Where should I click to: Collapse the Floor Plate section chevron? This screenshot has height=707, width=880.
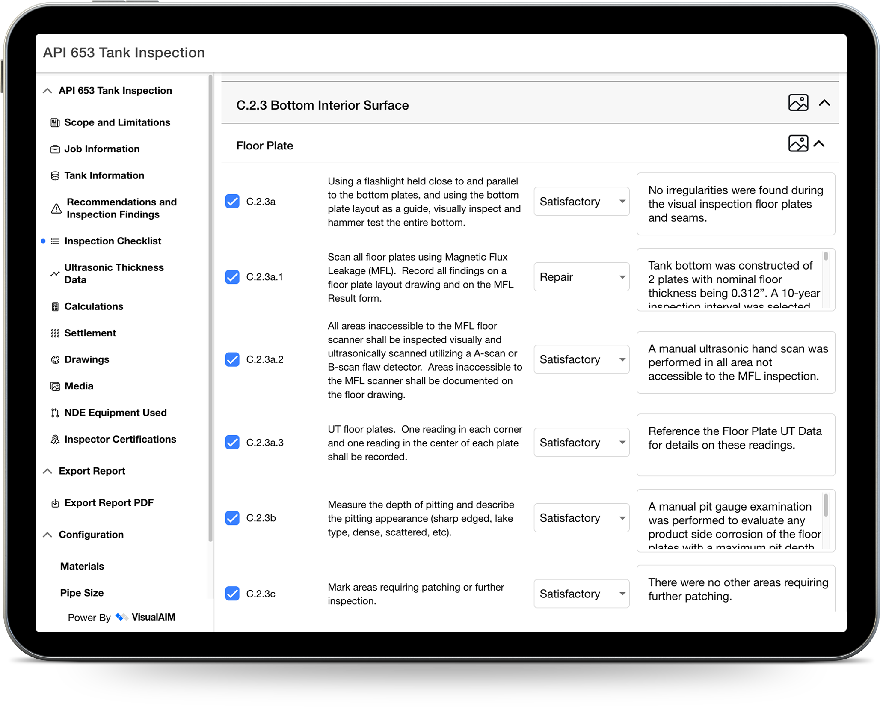[x=819, y=144]
